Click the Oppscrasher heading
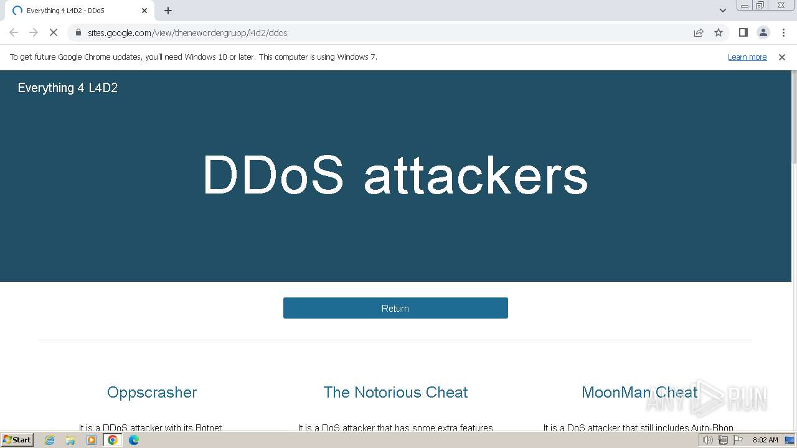 point(152,392)
